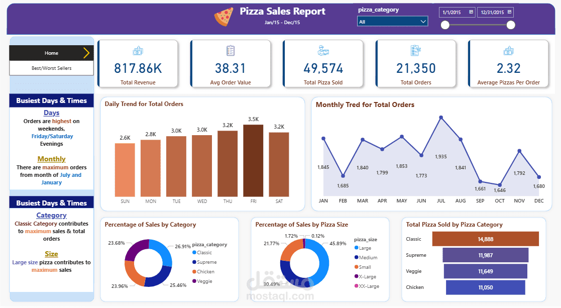
Task: Click the money bag icon on Total Revenue card
Action: click(x=138, y=50)
